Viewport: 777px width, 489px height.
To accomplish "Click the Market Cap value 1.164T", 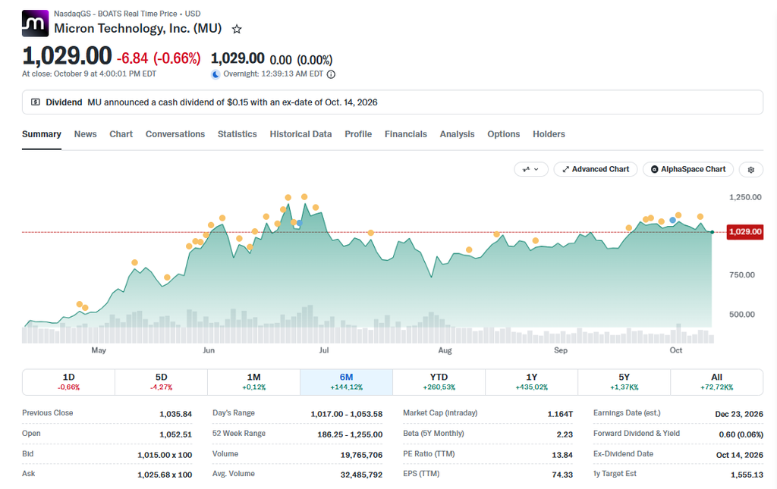I will 560,414.
